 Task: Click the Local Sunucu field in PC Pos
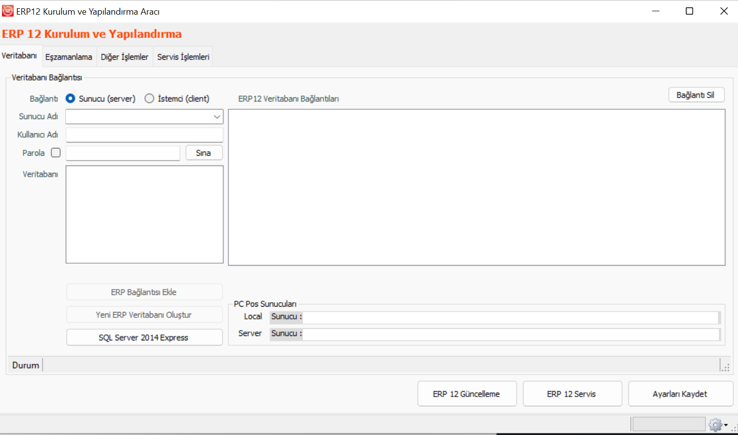tap(510, 317)
